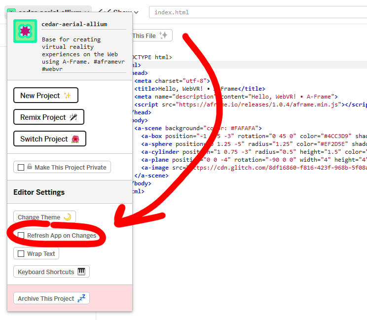The height and width of the screenshot is (320, 367).
Task: Click the index.html file search field
Action: (257, 12)
